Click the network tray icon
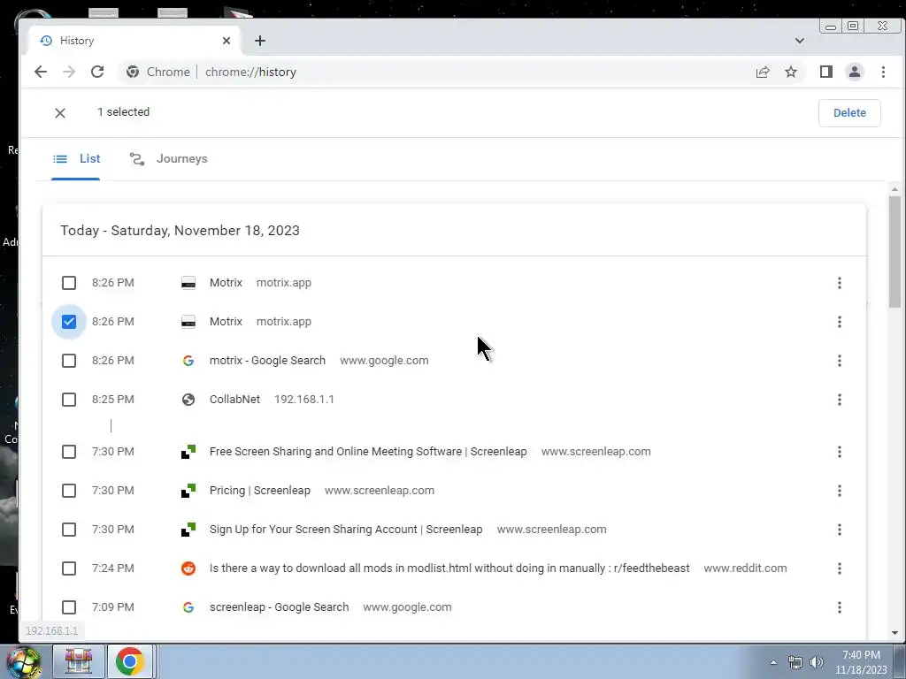 [795, 662]
